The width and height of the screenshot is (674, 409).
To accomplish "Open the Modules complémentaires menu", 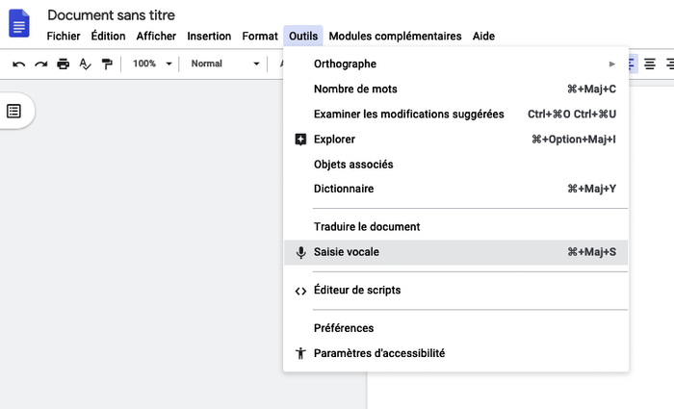I will pyautogui.click(x=395, y=37).
